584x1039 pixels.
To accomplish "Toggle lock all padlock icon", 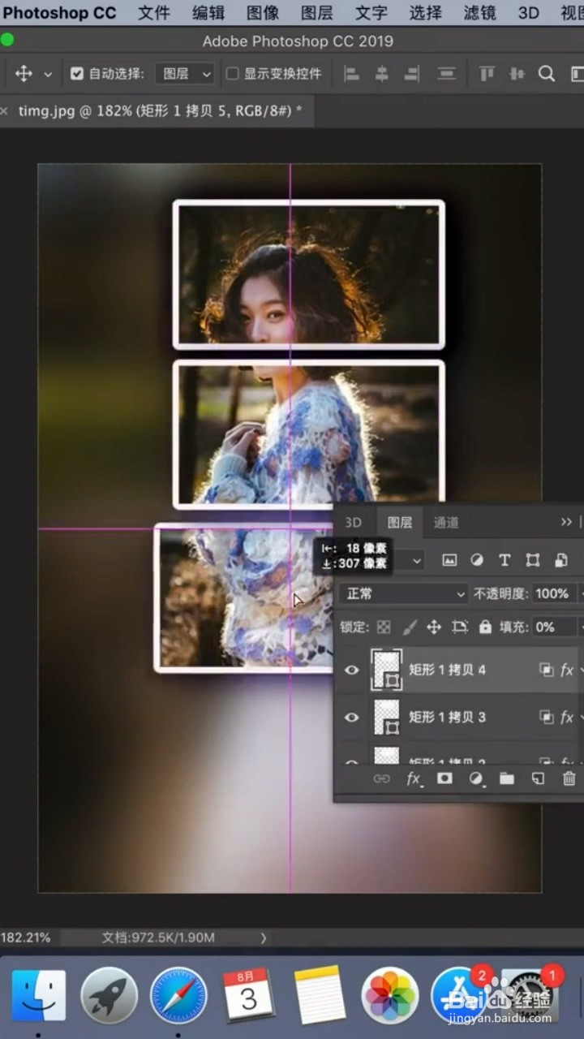I will [x=485, y=627].
